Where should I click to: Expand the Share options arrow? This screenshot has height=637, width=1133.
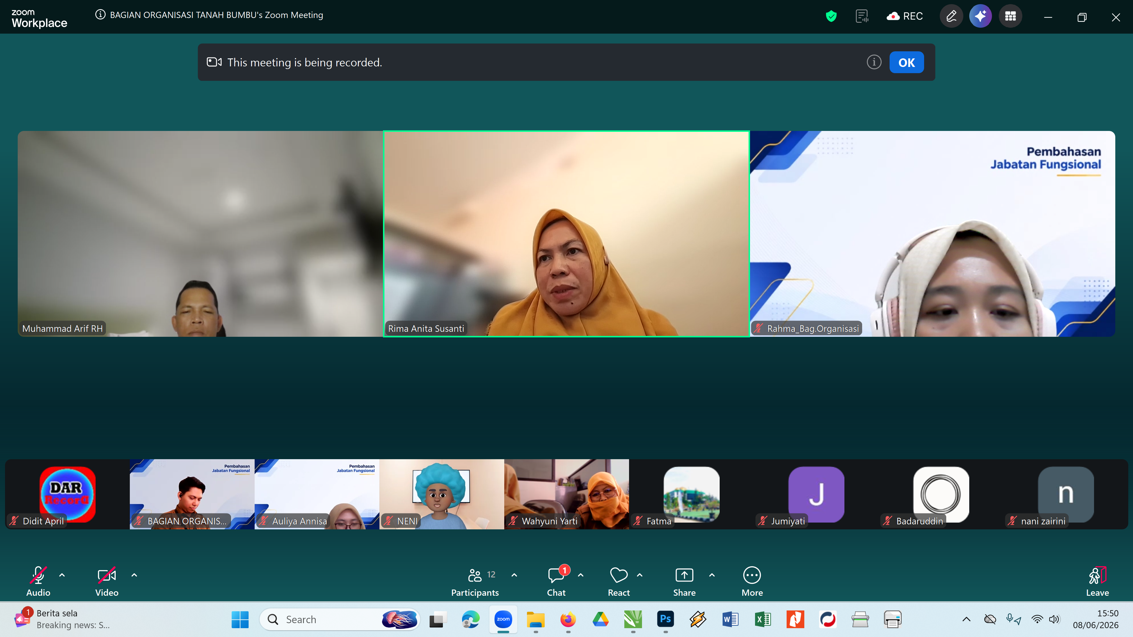pyautogui.click(x=712, y=574)
